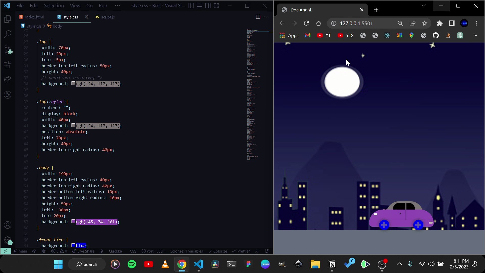Open .top background gray color swatch
The height and width of the screenshot is (273, 485).
click(73, 83)
